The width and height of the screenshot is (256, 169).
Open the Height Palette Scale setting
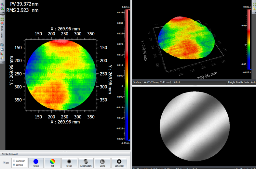tap(242, 82)
